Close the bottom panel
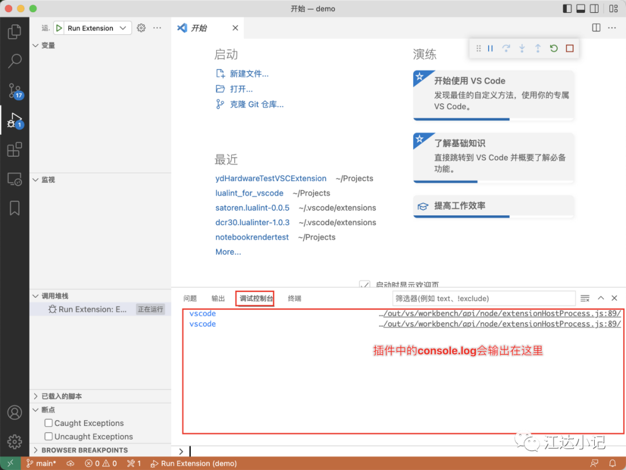The image size is (626, 470). pyautogui.click(x=614, y=298)
